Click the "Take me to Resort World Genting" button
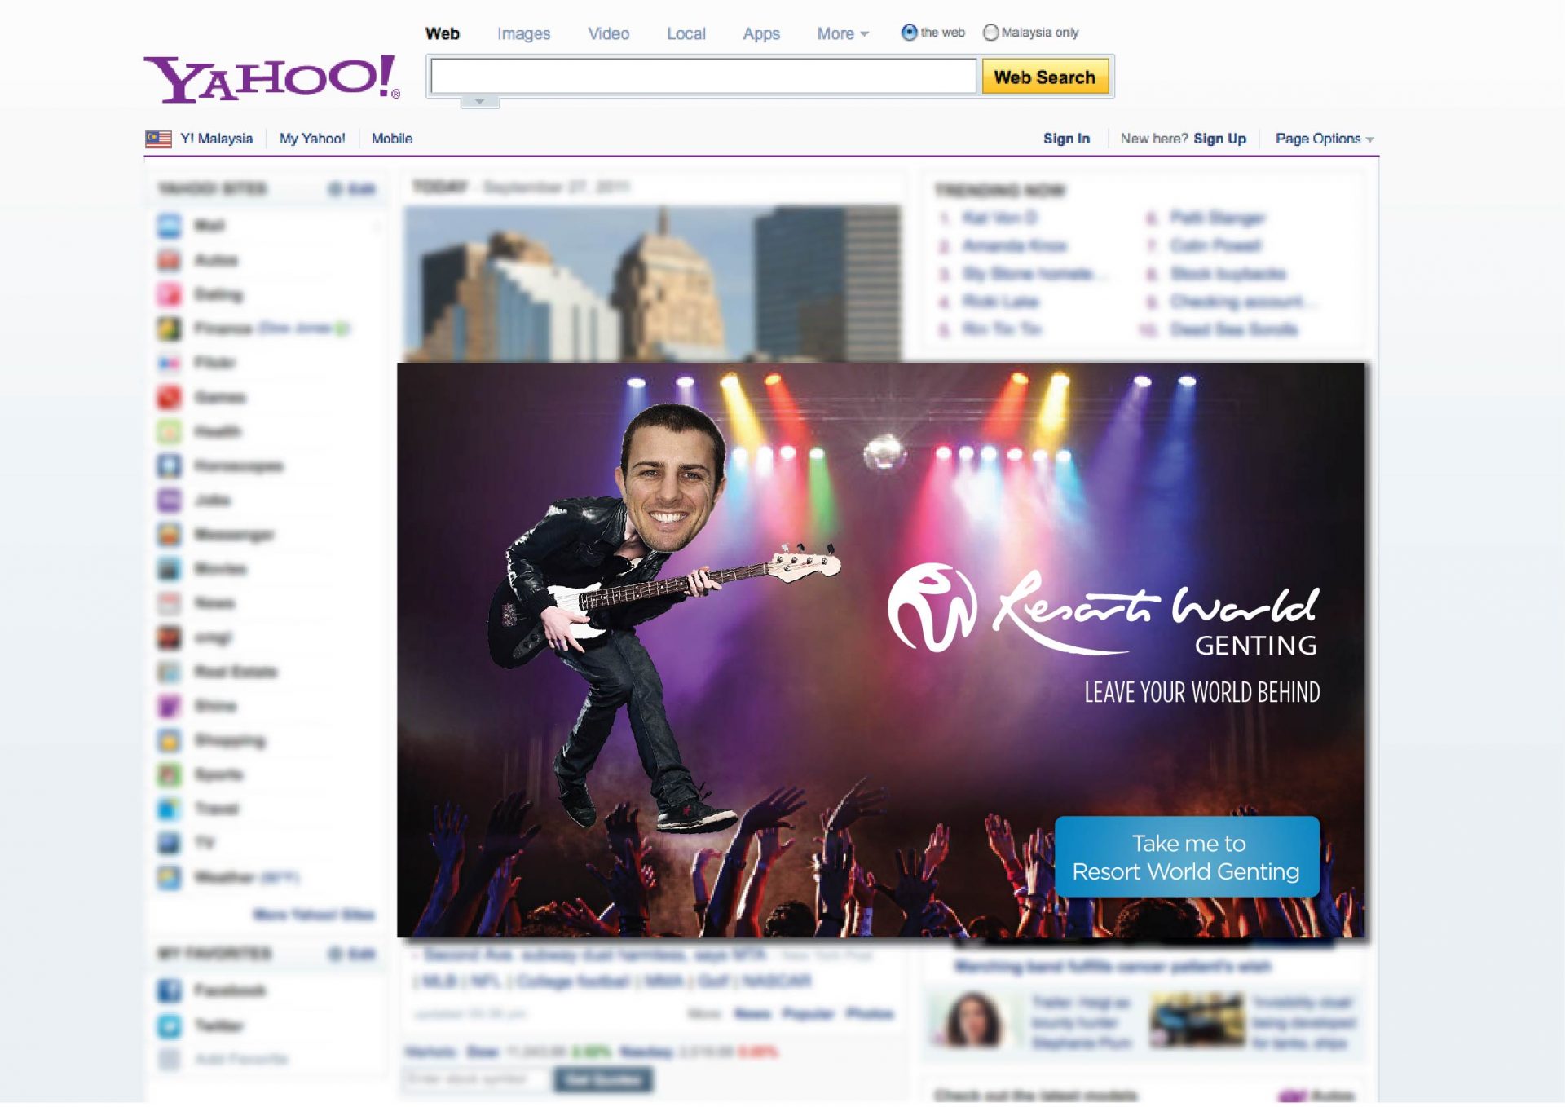This screenshot has height=1107, width=1565. [1186, 857]
